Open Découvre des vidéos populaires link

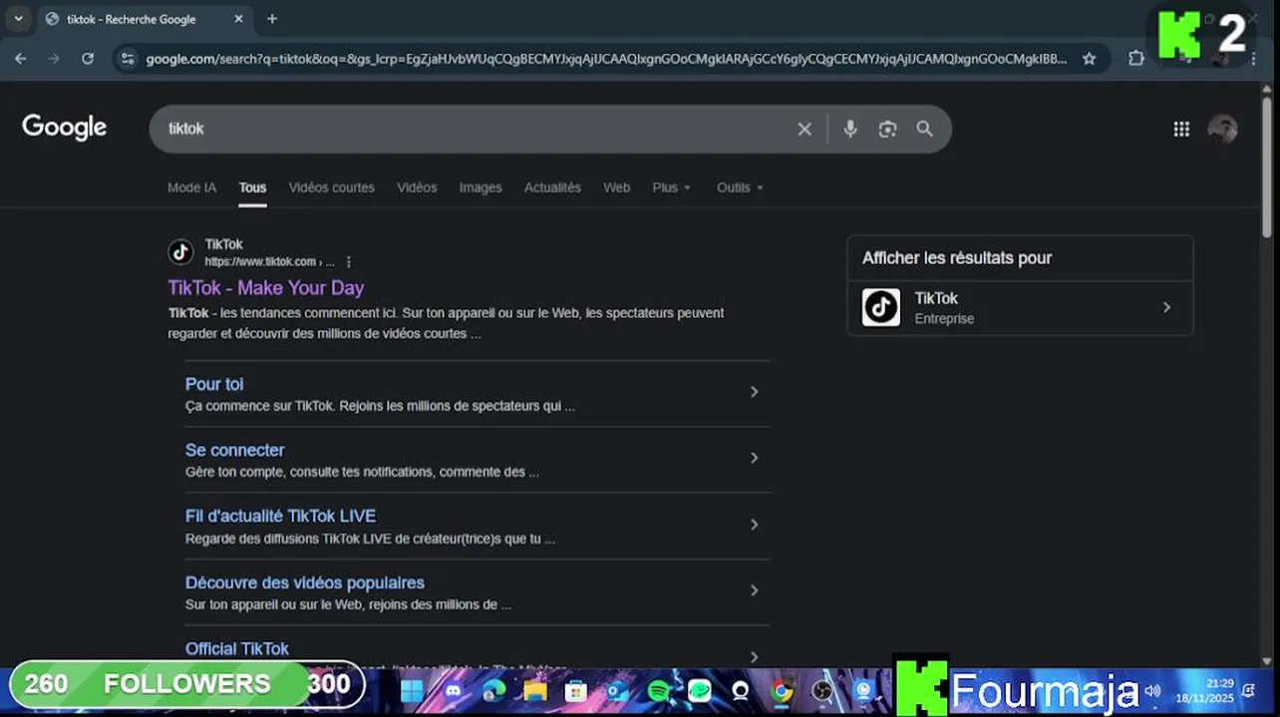(305, 583)
